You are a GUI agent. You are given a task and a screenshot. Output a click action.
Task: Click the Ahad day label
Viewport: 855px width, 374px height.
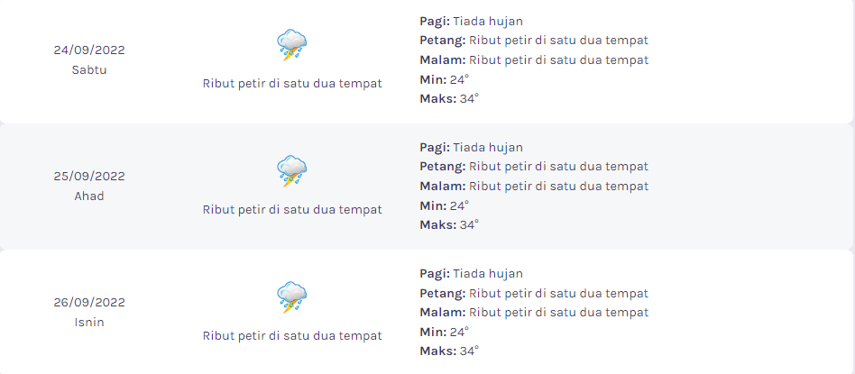(89, 196)
